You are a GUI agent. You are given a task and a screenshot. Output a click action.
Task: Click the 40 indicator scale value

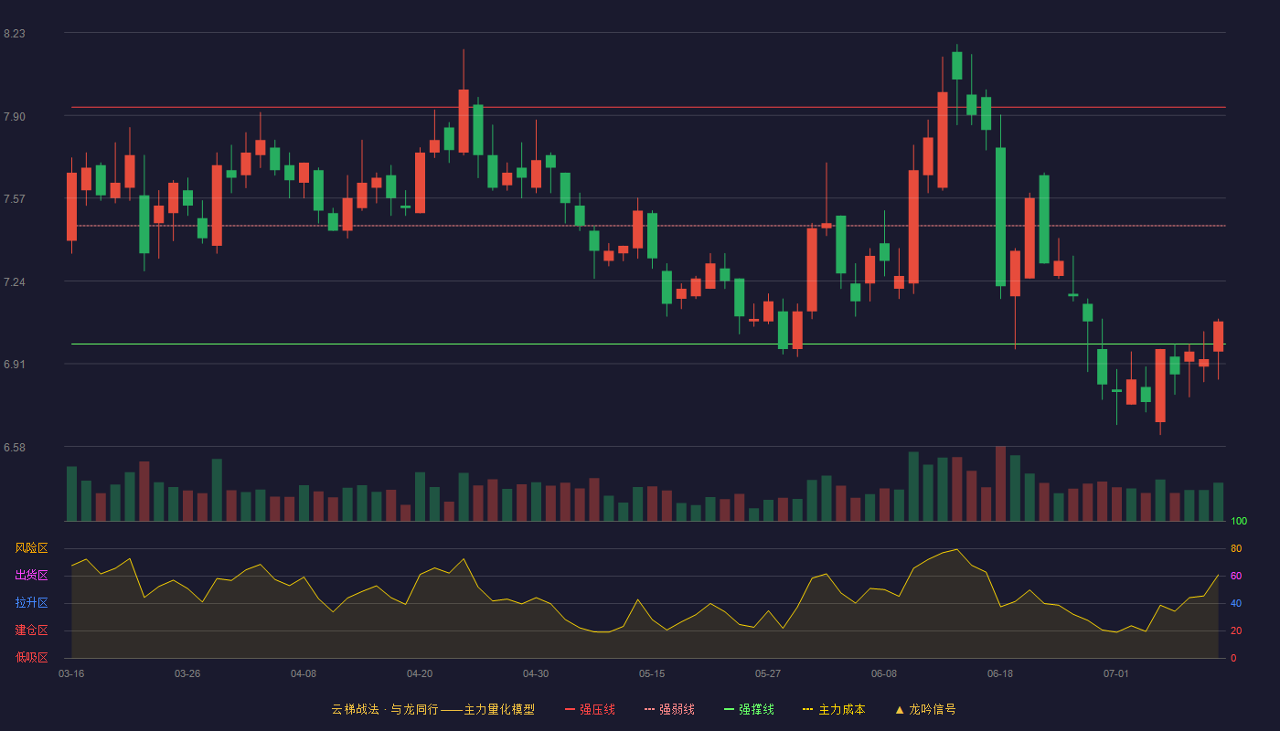pyautogui.click(x=1236, y=603)
